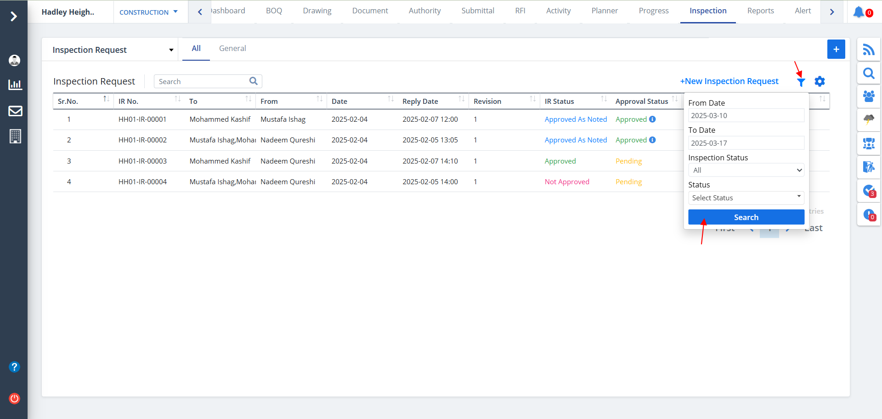Viewport: 882px width, 419px height.
Task: Open the mail envelope icon in left sidebar
Action: click(x=15, y=111)
